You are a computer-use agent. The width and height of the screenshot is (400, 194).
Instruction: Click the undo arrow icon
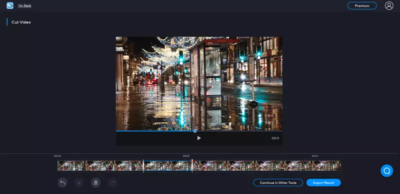(62, 183)
